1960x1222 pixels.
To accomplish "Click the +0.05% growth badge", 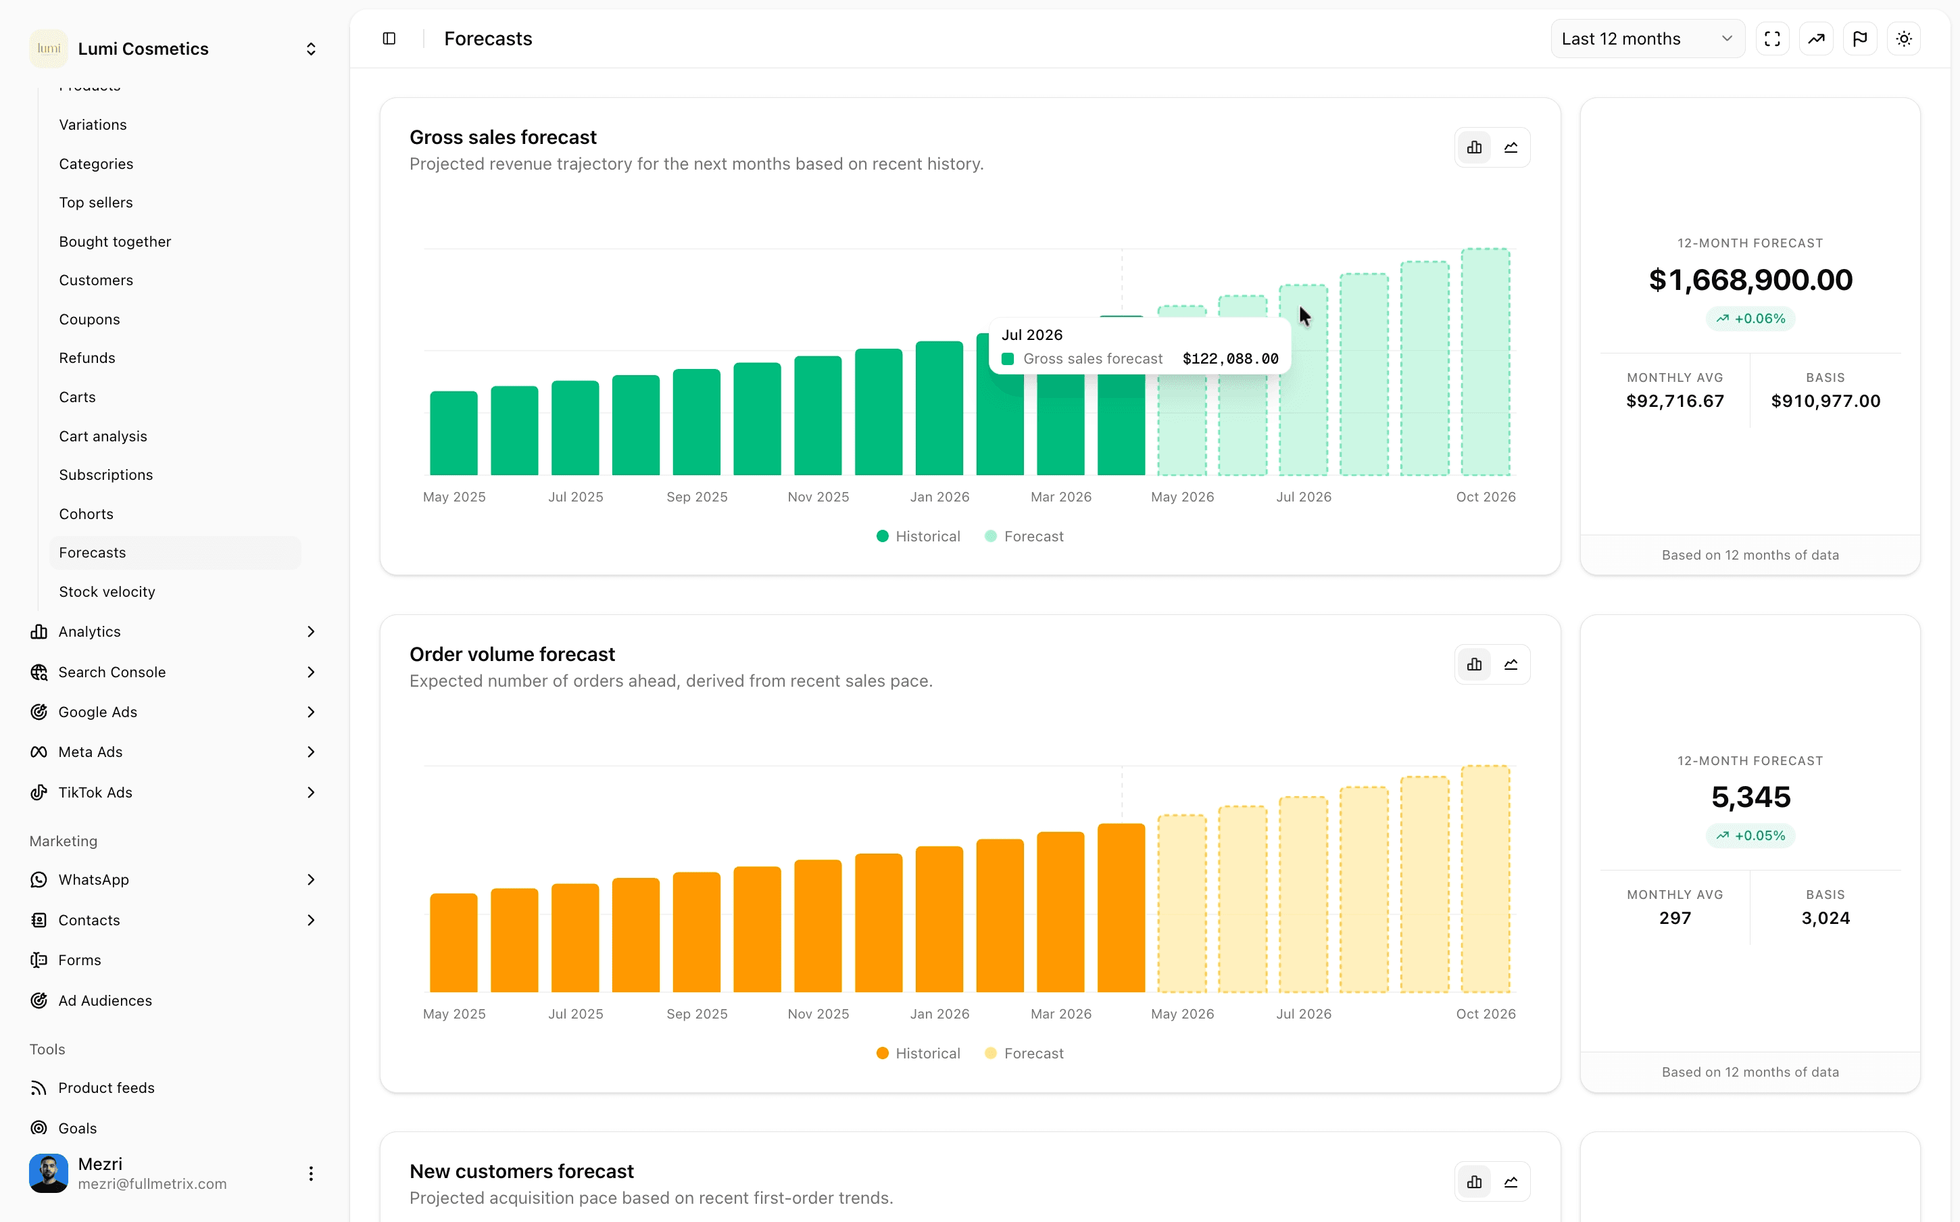I will coord(1750,835).
